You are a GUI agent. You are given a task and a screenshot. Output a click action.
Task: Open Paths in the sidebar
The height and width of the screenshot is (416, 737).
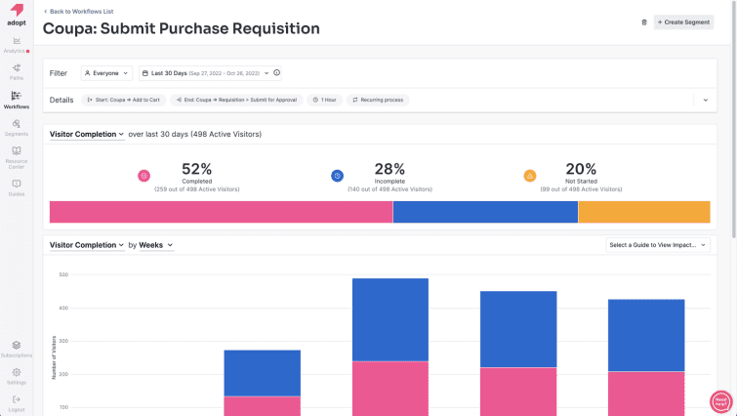click(x=17, y=72)
